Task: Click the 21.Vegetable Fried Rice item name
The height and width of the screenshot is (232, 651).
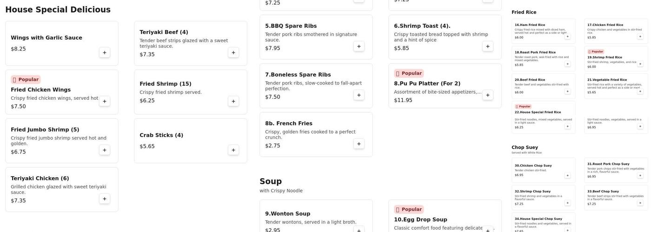Action: click(607, 80)
